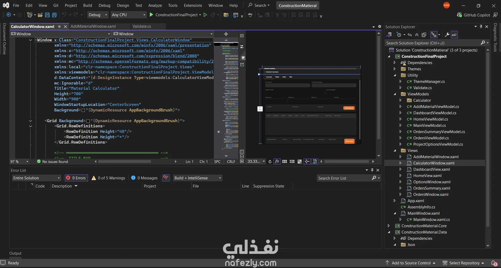Start debugging ConstructionFinalProject green play icon
501x268 pixels.
click(151, 15)
